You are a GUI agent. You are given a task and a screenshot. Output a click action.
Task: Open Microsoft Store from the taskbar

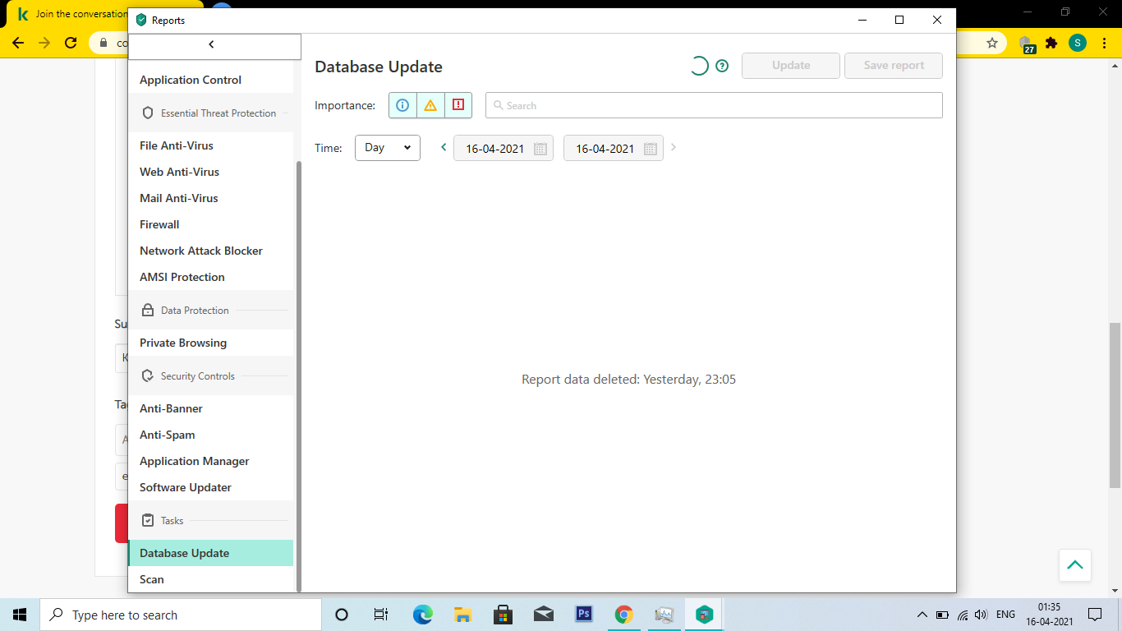[x=503, y=615]
